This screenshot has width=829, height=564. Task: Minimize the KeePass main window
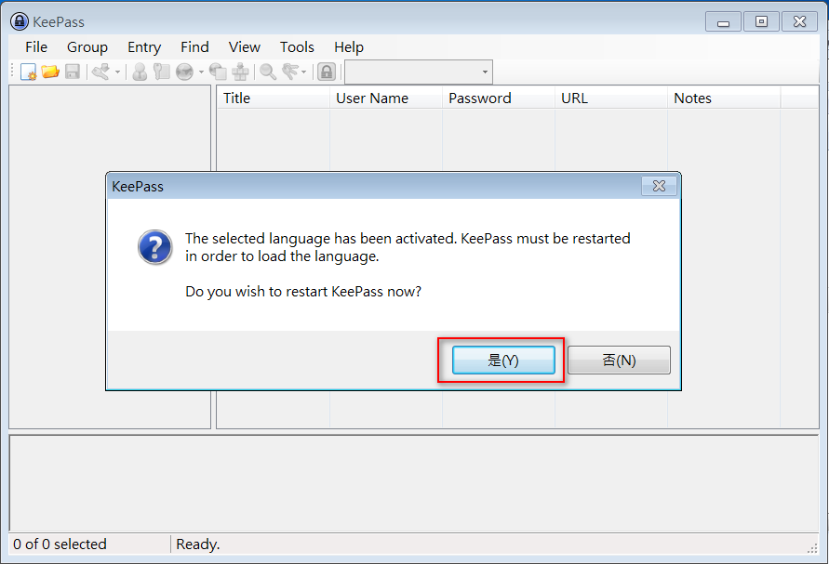[723, 21]
